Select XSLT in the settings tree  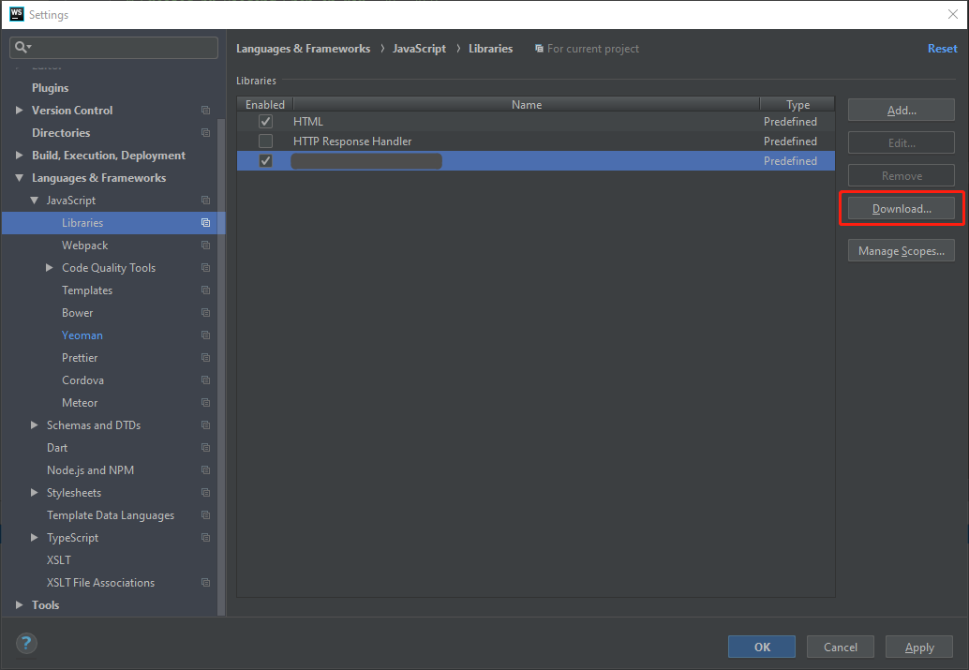59,560
